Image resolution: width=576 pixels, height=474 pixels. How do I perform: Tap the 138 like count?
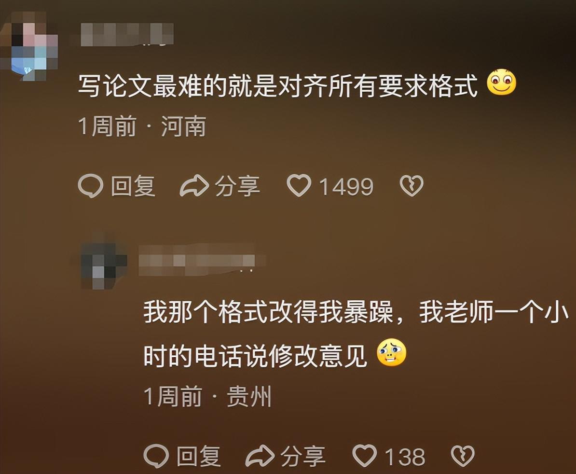coord(405,457)
